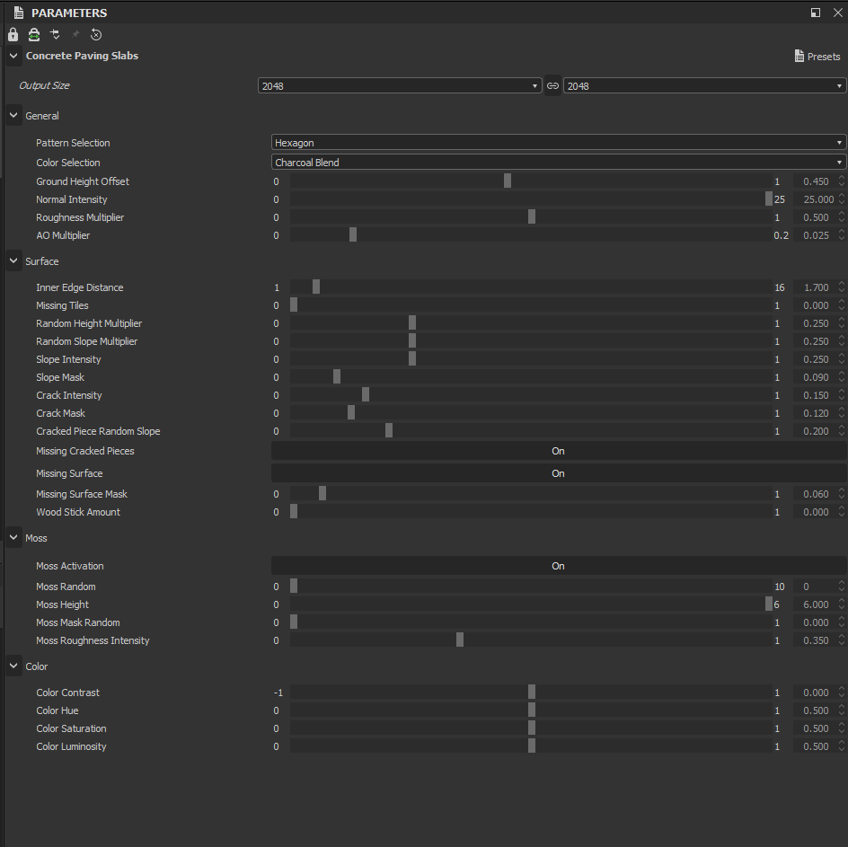The height and width of the screenshot is (847, 848).
Task: Click the Cracked Piece Random Slope slider handle
Action: tap(389, 430)
